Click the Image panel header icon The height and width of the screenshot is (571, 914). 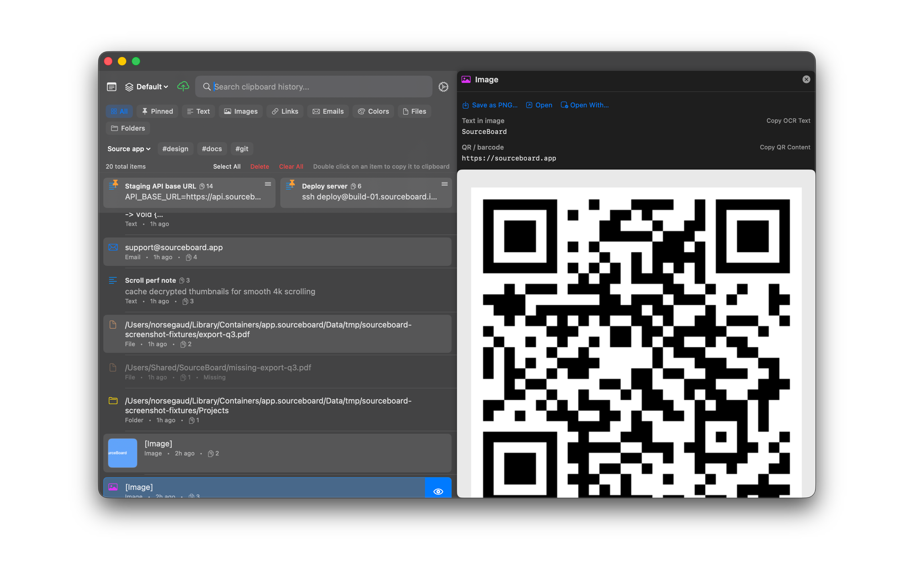[x=466, y=80]
